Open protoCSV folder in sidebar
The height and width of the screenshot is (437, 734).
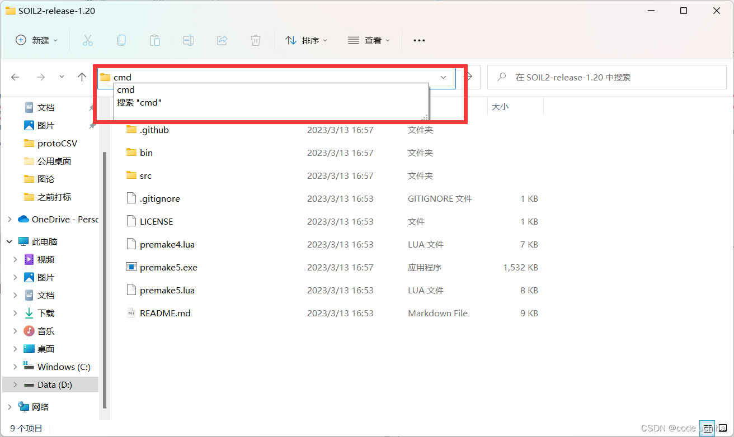(x=57, y=143)
